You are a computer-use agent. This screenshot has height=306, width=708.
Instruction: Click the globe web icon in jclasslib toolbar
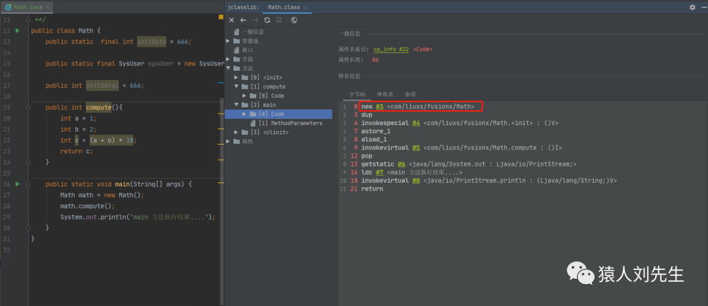294,20
